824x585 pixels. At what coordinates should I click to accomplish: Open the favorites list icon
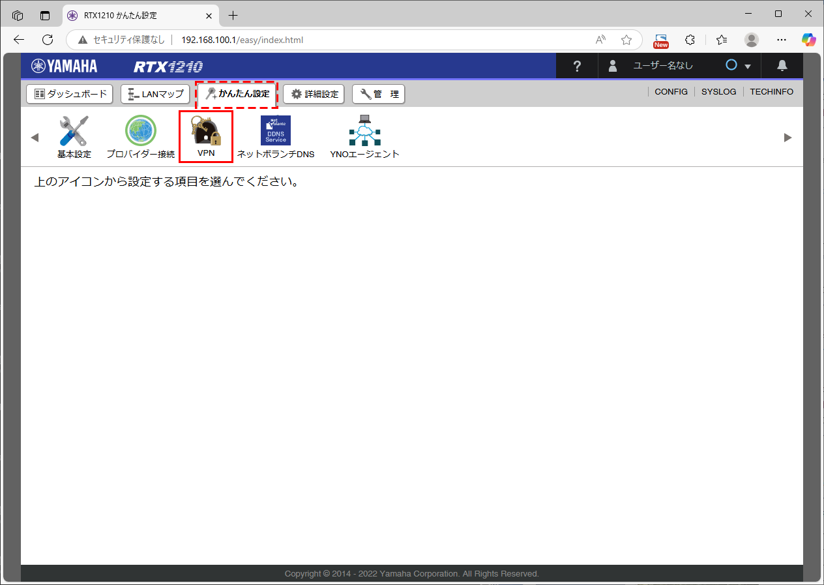(x=722, y=40)
